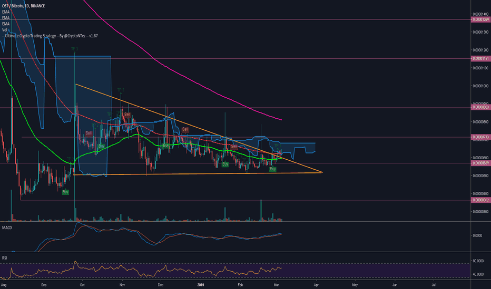Click the OST / Bitcoin chart title
The width and height of the screenshot is (491, 289).
(x=24, y=6)
